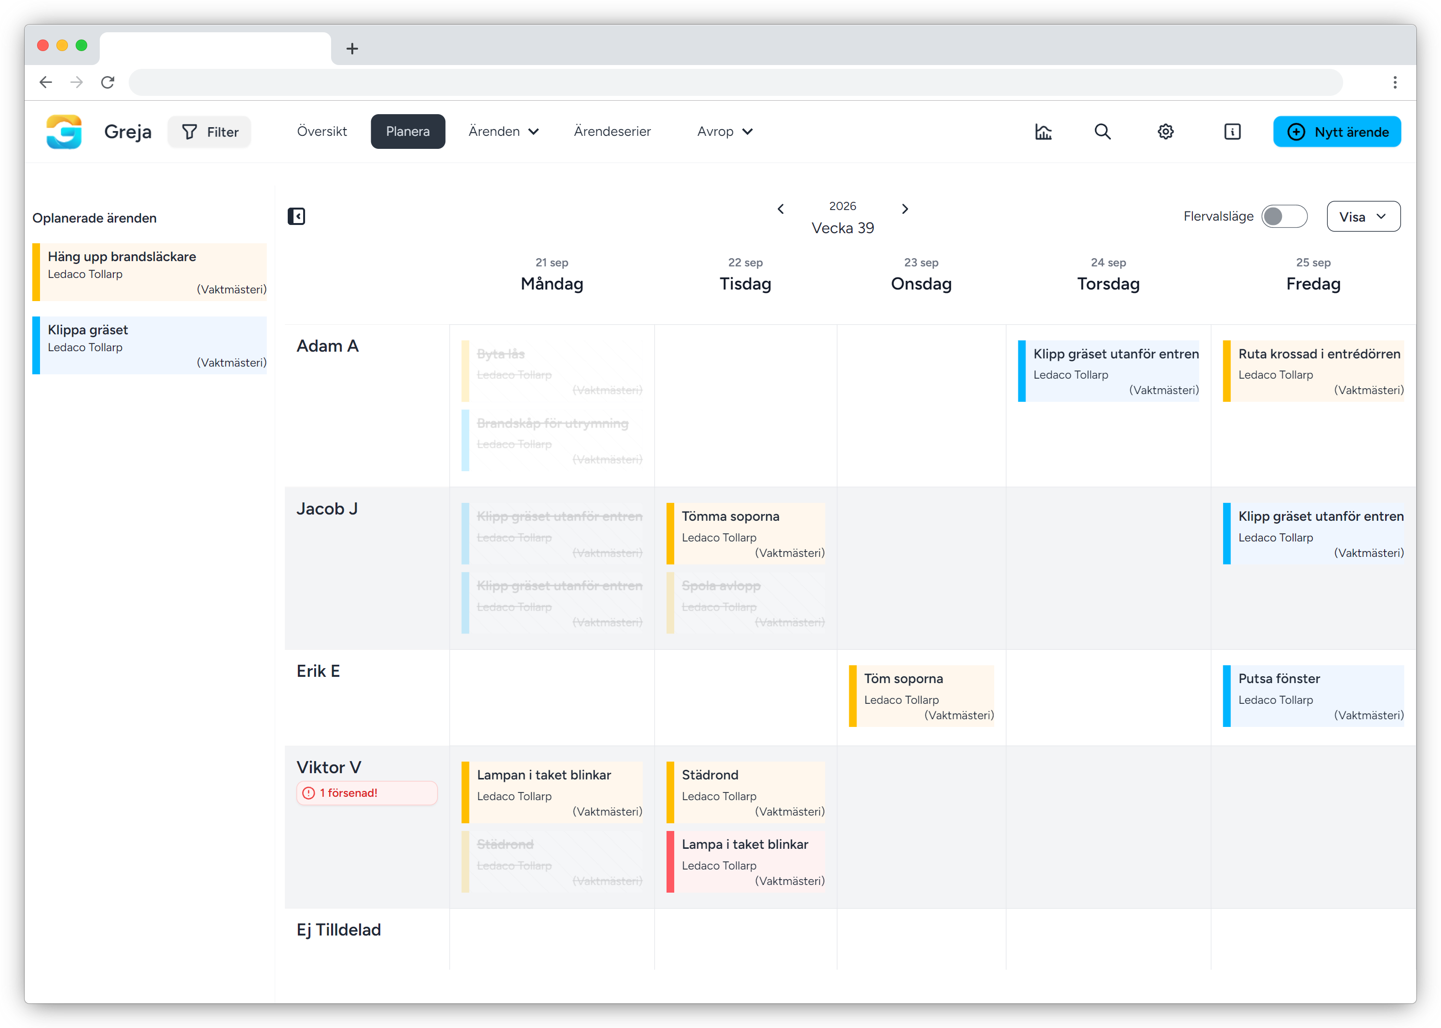Image resolution: width=1441 pixels, height=1028 pixels.
Task: Select the Ruta krossad i entrédörren task
Action: point(1313,371)
